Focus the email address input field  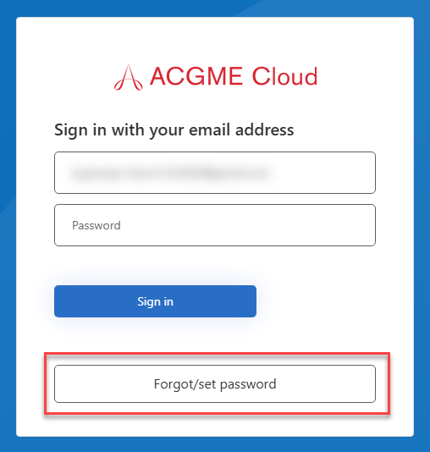pos(215,173)
